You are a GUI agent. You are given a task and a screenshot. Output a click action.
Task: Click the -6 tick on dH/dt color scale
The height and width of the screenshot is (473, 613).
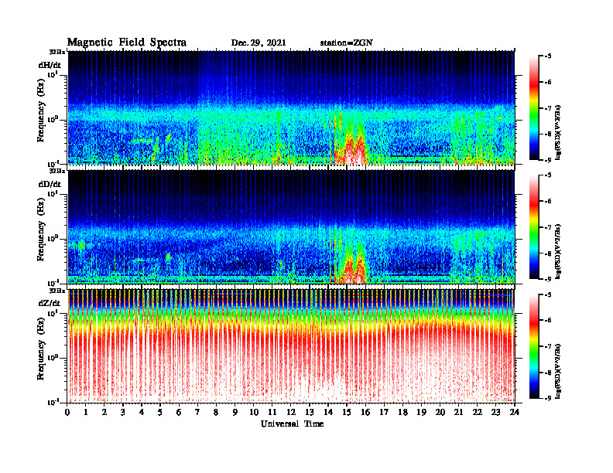(548, 82)
